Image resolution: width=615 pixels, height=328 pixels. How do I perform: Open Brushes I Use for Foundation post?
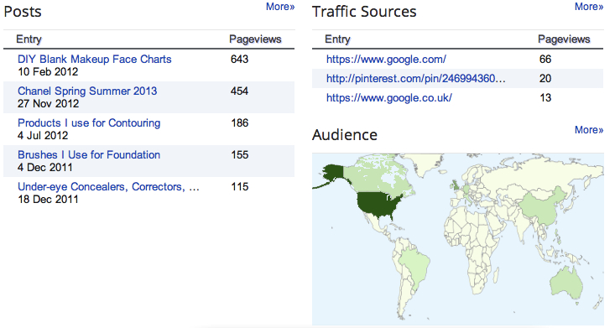click(89, 154)
